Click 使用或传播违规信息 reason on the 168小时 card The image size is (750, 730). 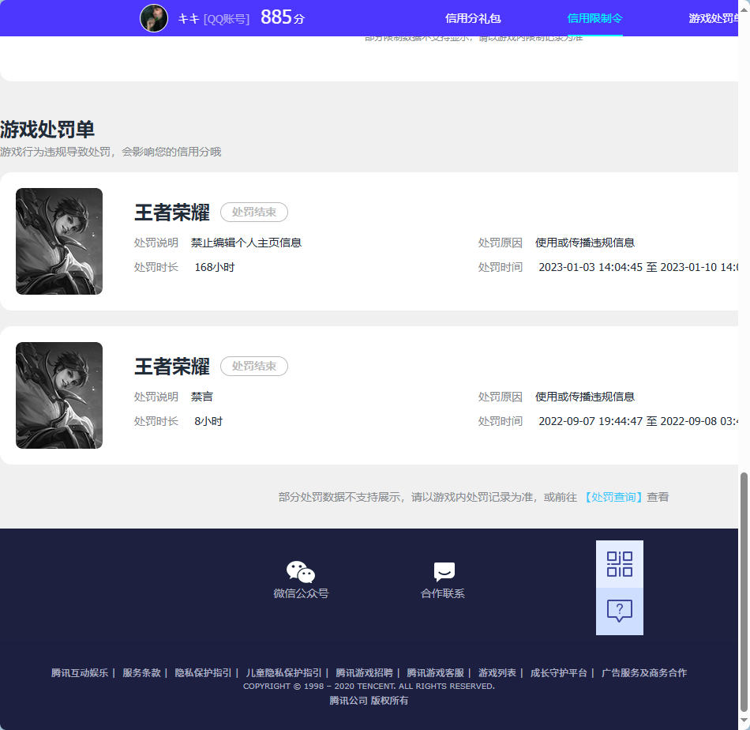pyautogui.click(x=584, y=243)
